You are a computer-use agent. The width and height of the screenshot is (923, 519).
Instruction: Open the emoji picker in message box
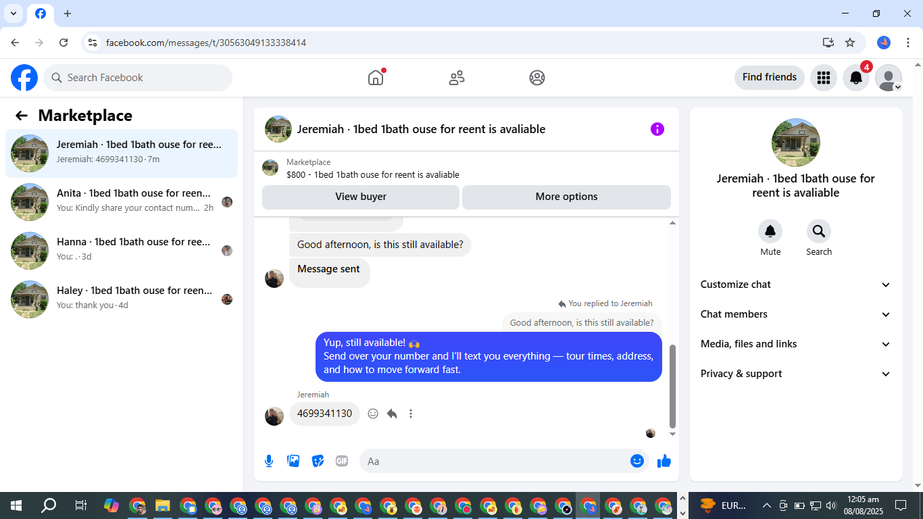pos(637,461)
